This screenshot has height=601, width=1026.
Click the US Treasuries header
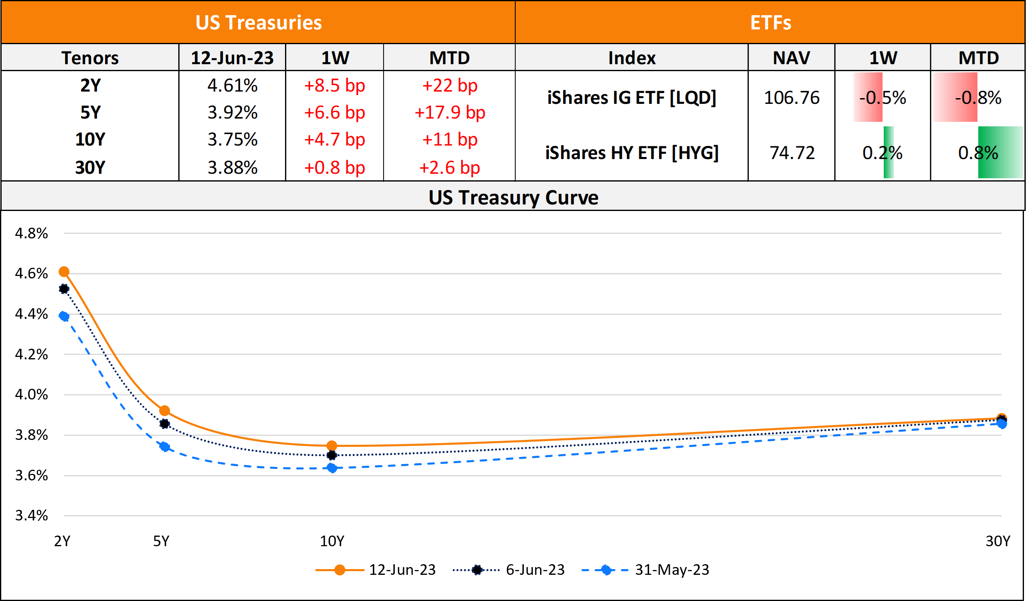coord(258,22)
